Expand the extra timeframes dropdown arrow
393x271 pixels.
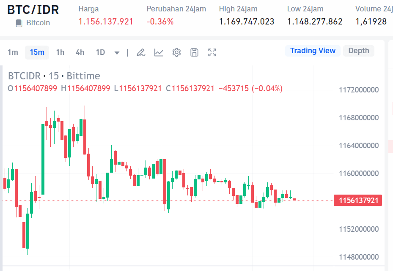pyautogui.click(x=117, y=52)
